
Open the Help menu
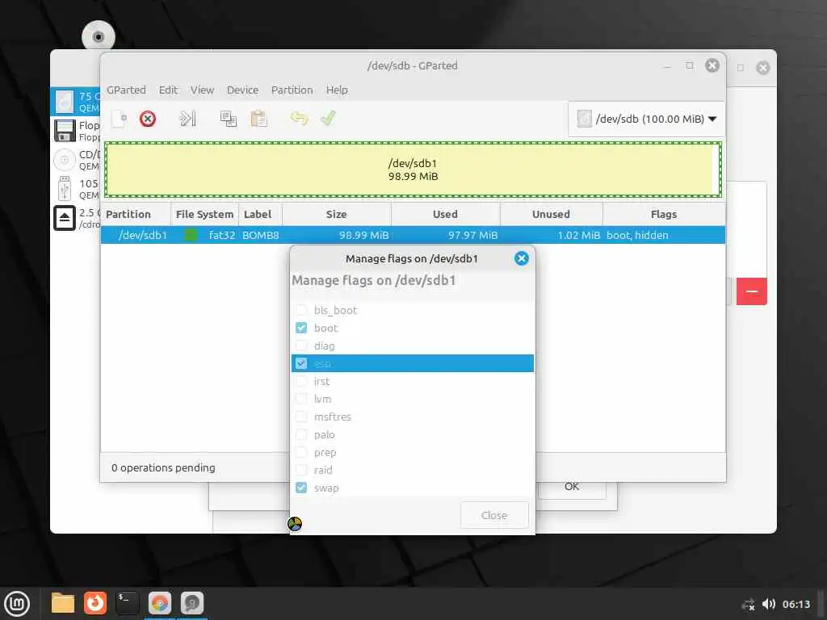coord(337,90)
